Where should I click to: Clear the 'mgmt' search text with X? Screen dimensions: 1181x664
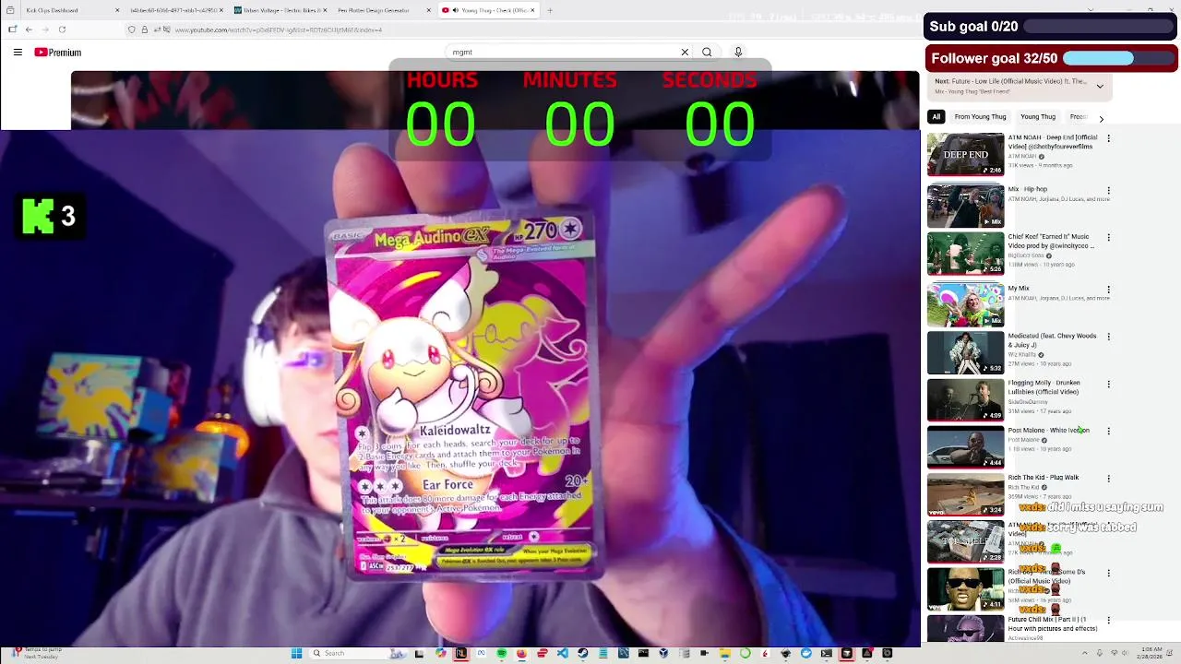point(685,53)
